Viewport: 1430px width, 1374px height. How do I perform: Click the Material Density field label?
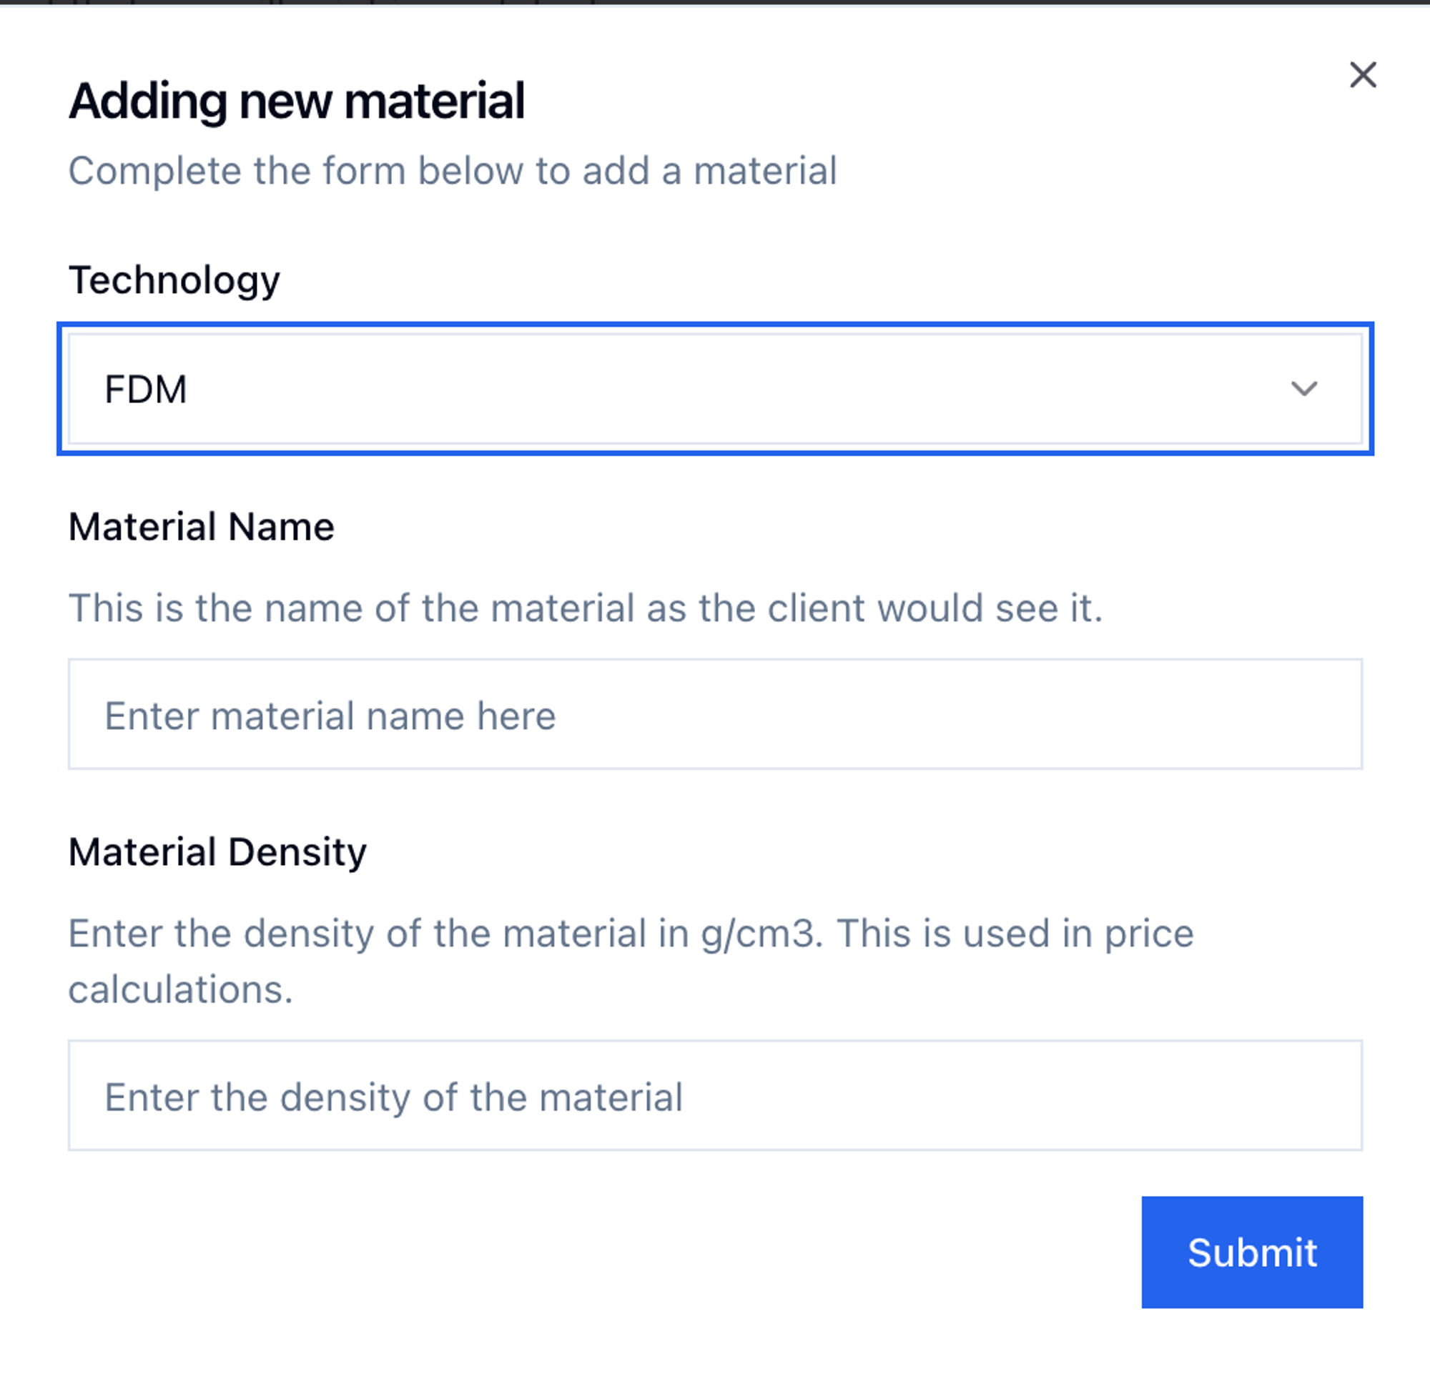(217, 852)
